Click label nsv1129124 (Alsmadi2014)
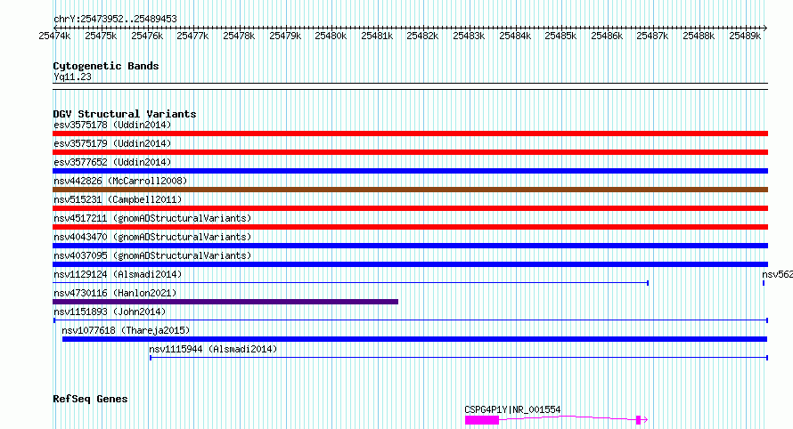 point(118,274)
